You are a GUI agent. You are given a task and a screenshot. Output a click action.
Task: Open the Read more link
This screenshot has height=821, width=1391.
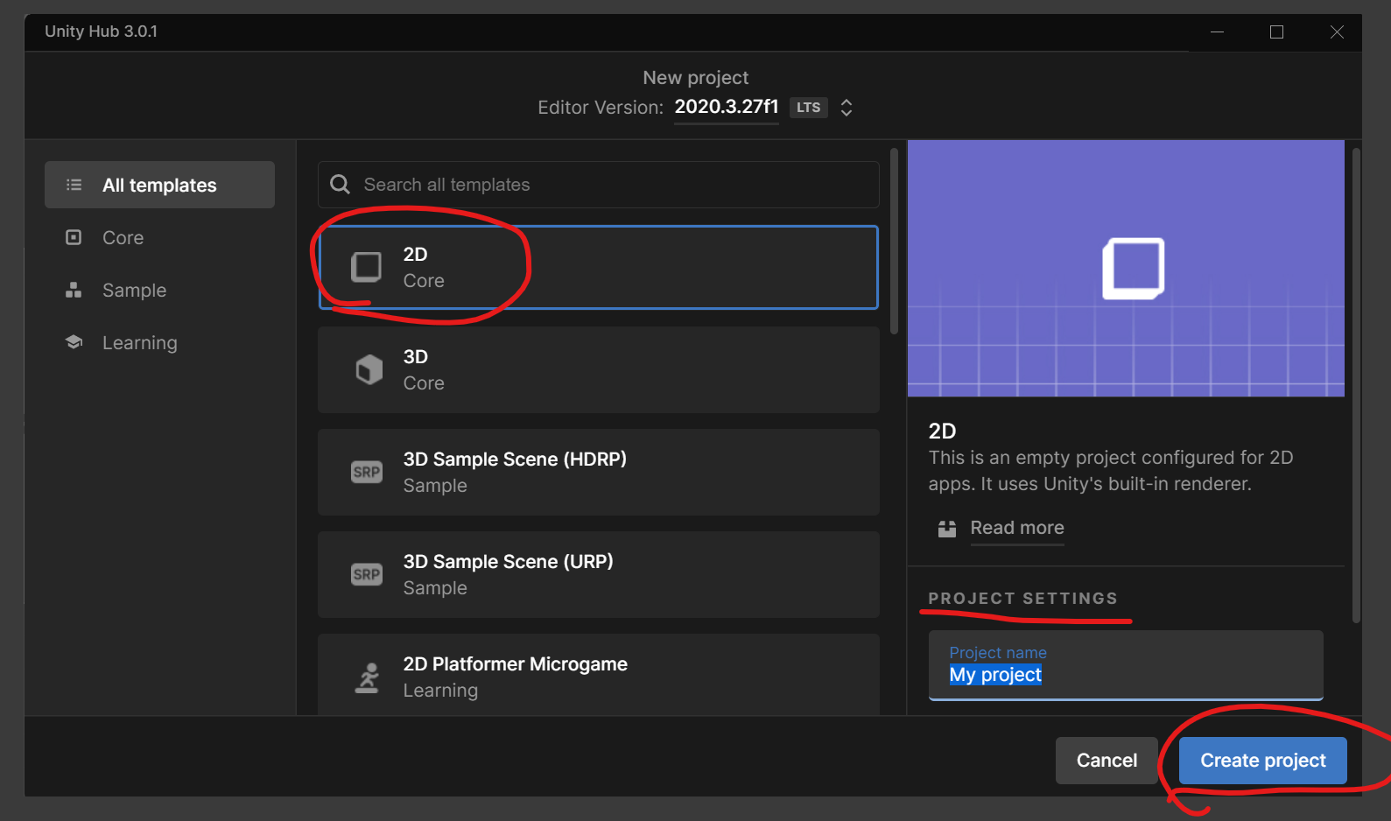coord(1017,528)
